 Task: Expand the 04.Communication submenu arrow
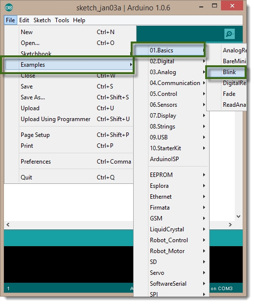tap(204, 83)
